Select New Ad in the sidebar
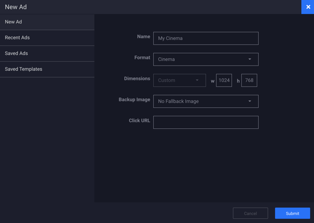Image resolution: width=314 pixels, height=223 pixels. [x=47, y=22]
